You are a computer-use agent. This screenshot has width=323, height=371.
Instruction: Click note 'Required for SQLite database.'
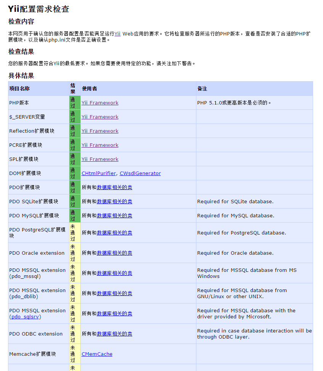point(235,202)
